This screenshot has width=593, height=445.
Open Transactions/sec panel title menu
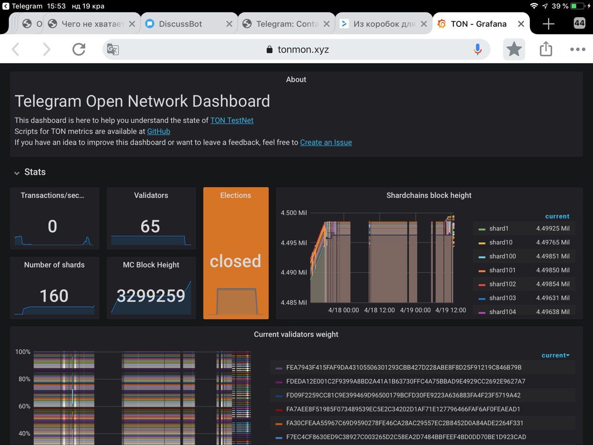(x=52, y=195)
